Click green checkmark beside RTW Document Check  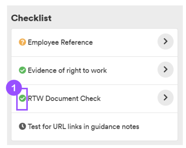(x=22, y=98)
